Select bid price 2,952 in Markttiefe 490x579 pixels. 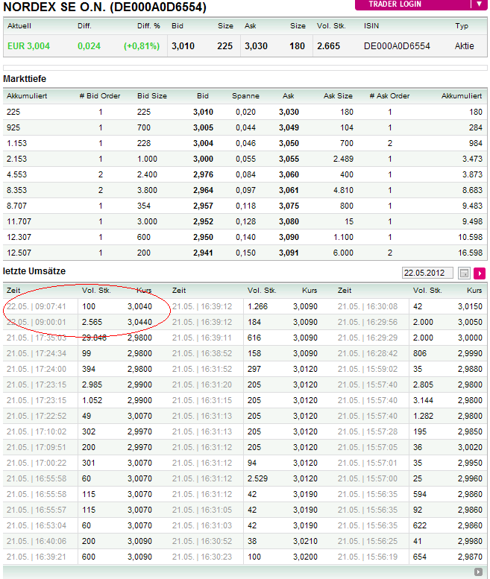click(203, 221)
